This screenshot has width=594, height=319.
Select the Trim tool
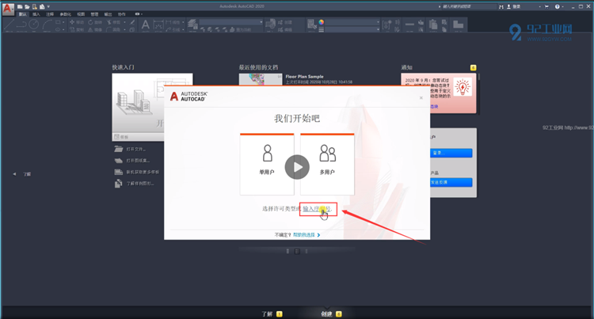(114, 22)
